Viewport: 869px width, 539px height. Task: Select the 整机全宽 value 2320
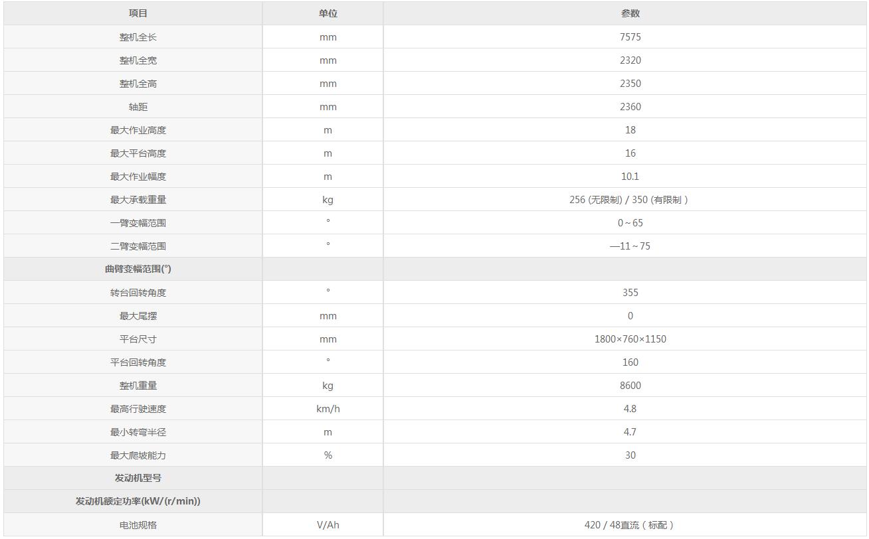point(630,60)
